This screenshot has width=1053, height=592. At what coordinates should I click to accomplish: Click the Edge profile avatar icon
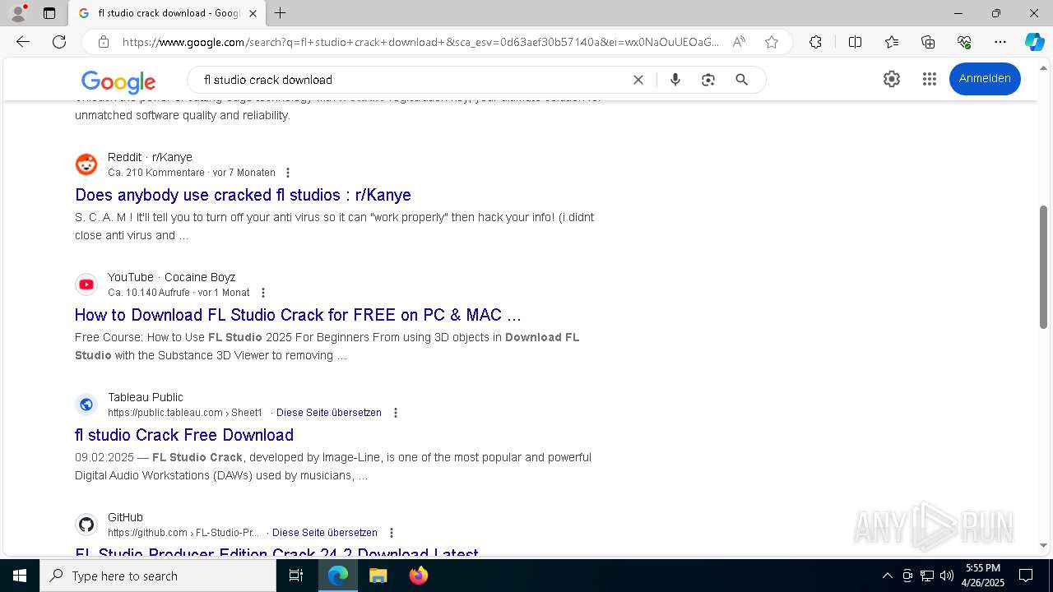18,13
